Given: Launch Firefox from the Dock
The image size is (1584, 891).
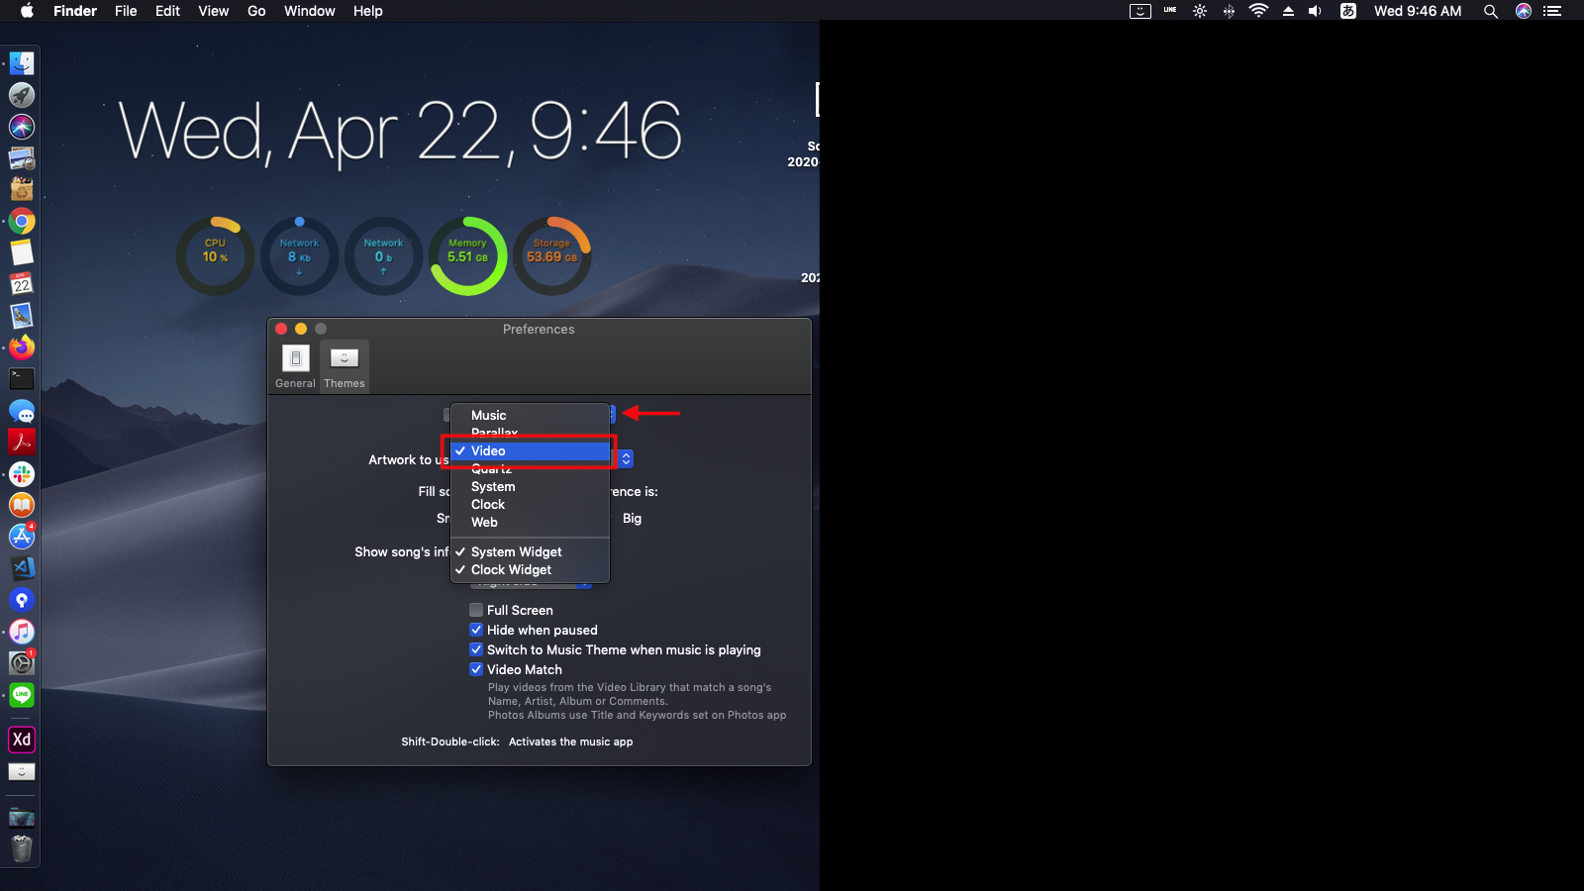Looking at the screenshot, I should coord(22,347).
